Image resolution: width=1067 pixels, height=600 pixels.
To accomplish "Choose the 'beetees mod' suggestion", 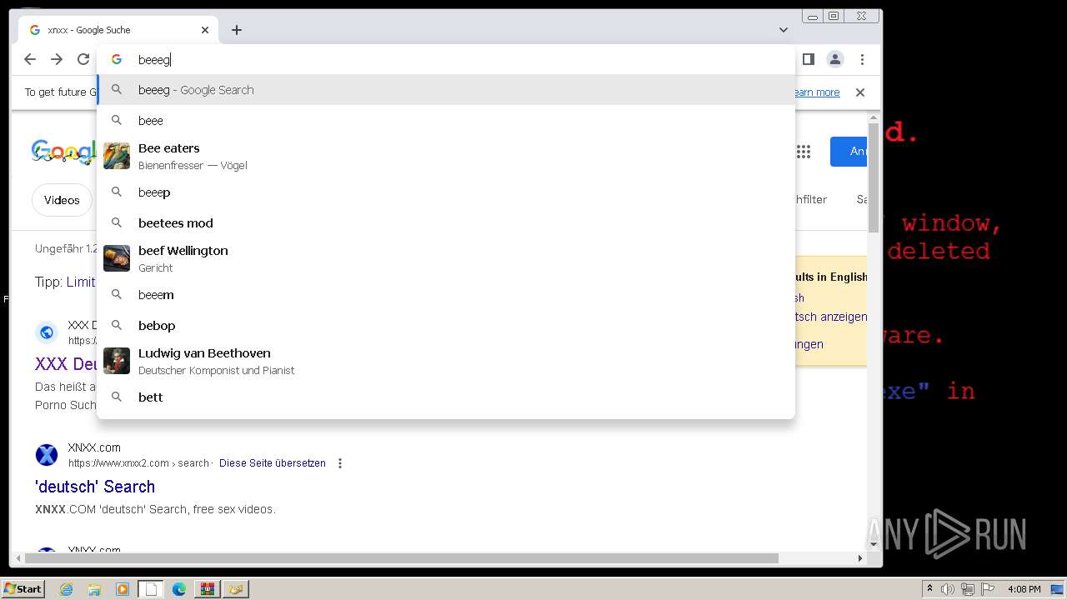I will point(446,223).
